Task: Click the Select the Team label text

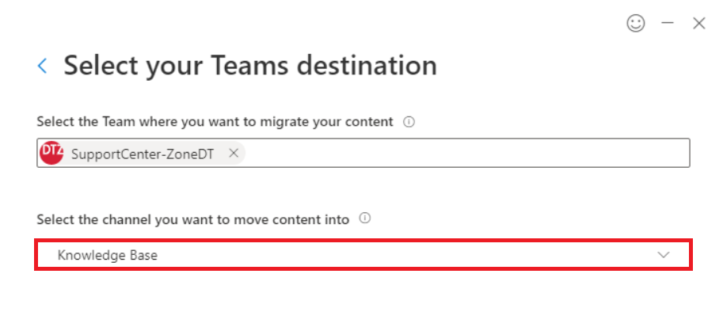Action: click(x=215, y=122)
